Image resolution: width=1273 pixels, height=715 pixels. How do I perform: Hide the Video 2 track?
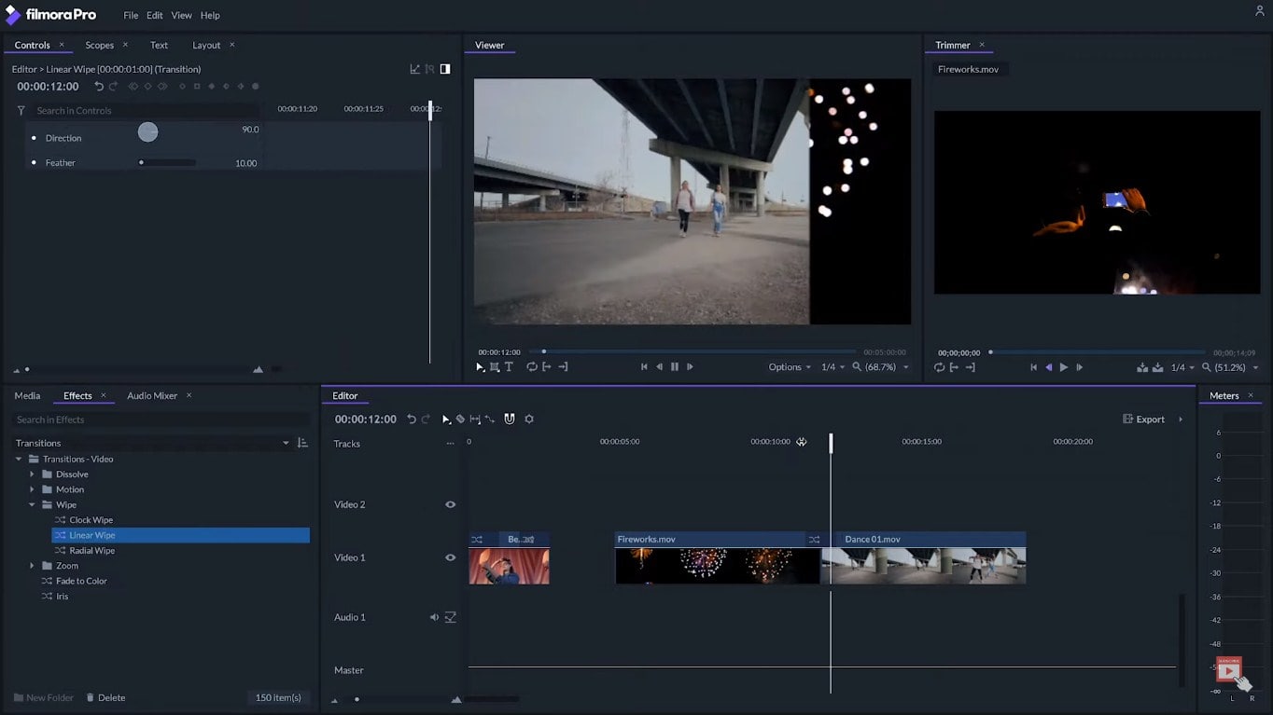pyautogui.click(x=450, y=504)
